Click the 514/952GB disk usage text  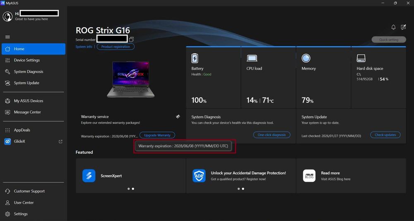365,79
